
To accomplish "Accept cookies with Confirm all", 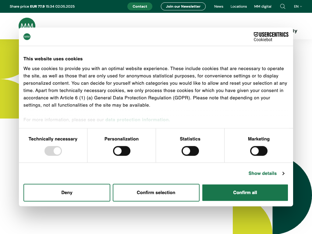I will pyautogui.click(x=245, y=193).
